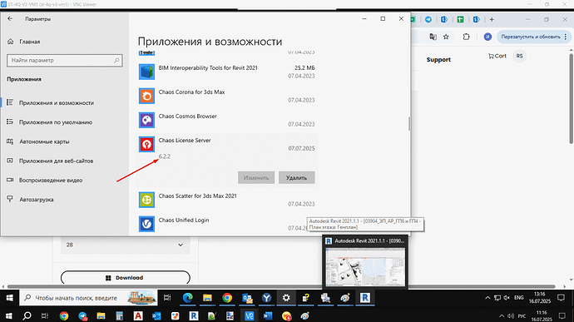Viewport: 574px width, 322px height.
Task: Click the Chaos Cosmos Browser icon
Action: point(146,120)
